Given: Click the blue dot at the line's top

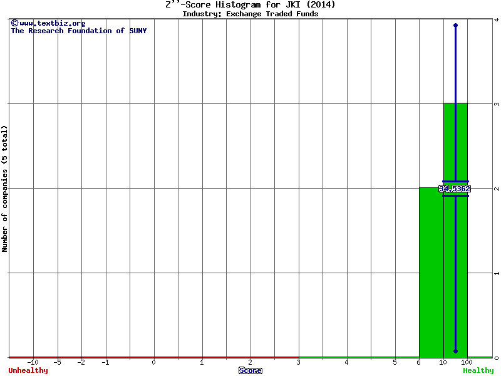Looking at the screenshot, I should tap(455, 26).
